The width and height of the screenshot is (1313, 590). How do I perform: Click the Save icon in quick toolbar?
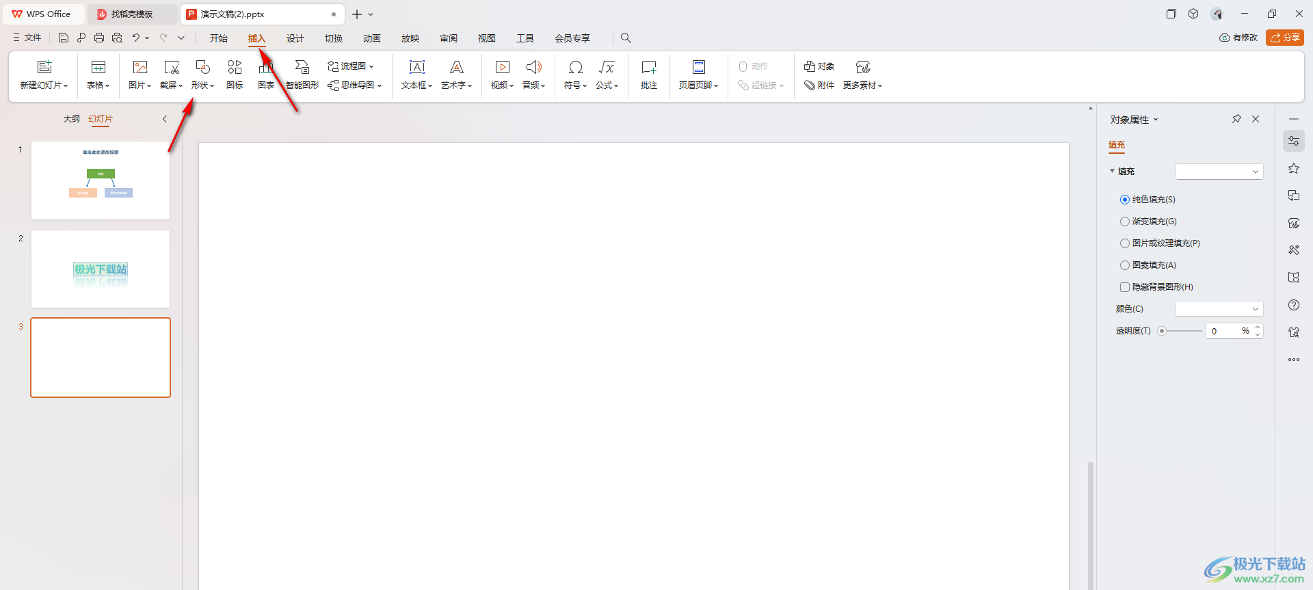click(64, 38)
